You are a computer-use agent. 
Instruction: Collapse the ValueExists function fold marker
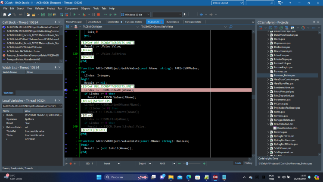[80, 141]
